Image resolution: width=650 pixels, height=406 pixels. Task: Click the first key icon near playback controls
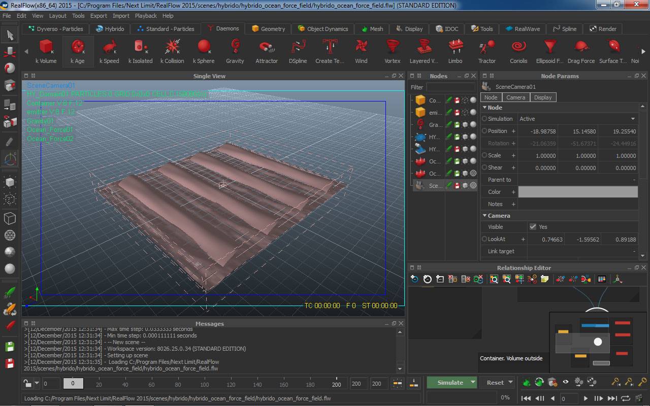tap(615, 382)
